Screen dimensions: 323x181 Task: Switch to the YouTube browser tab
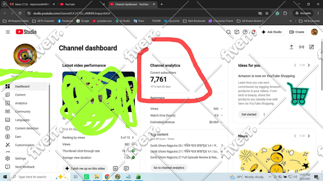tap(82, 4)
